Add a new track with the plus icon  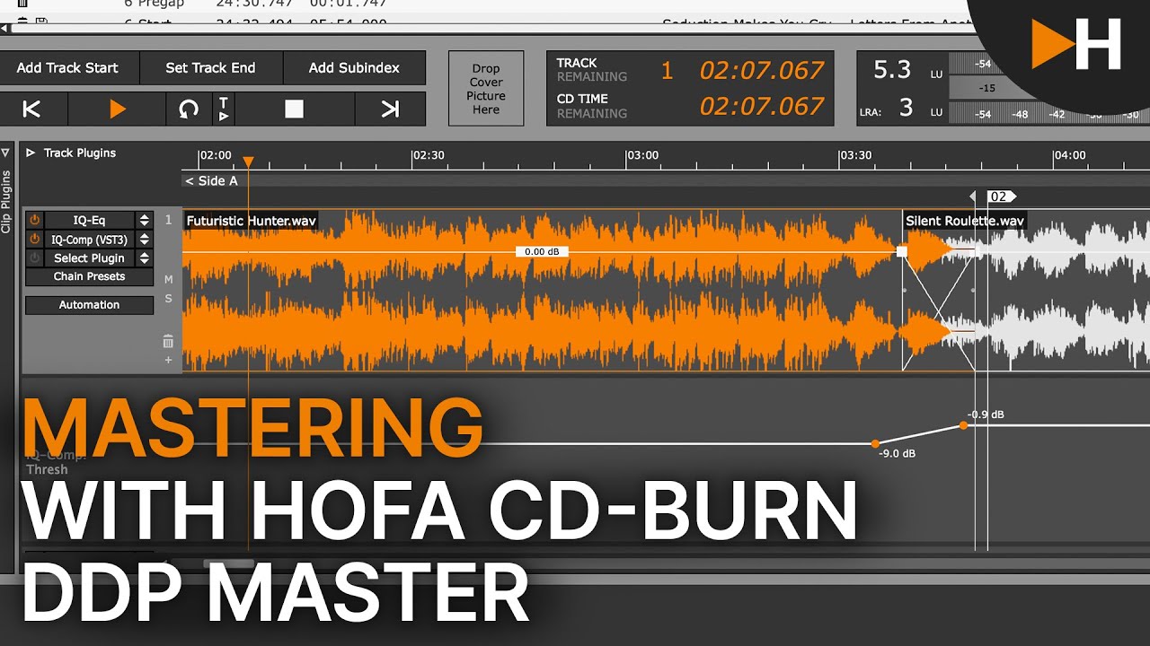(x=168, y=360)
